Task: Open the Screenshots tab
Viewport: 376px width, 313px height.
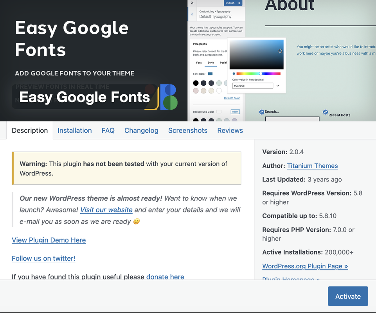Action: [188, 130]
